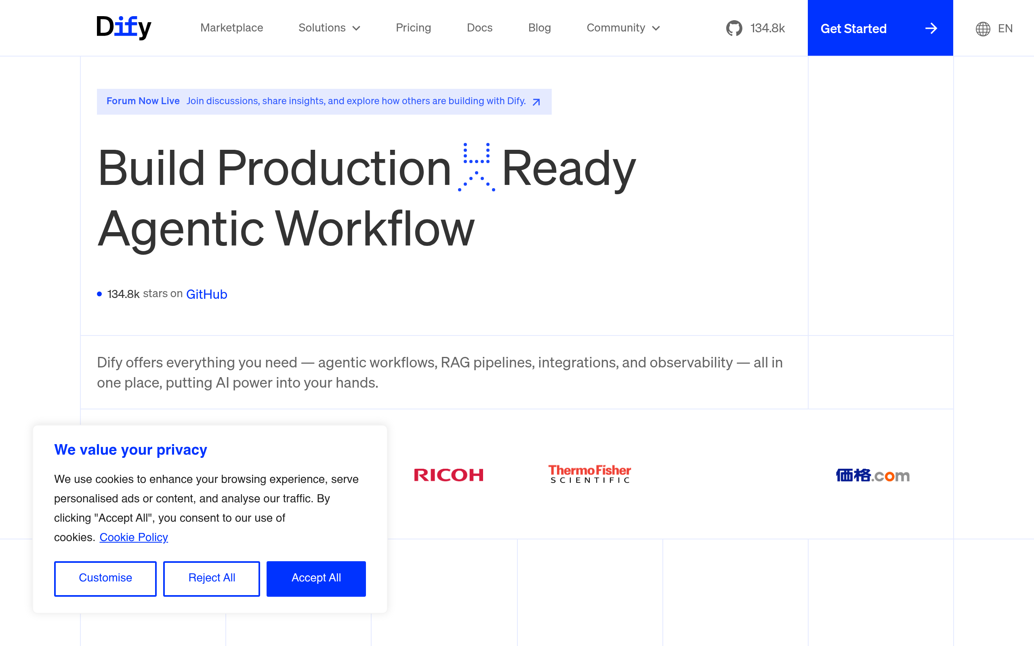Image resolution: width=1034 pixels, height=646 pixels.
Task: Follow the GitHub link under the headline
Action: pyautogui.click(x=206, y=294)
